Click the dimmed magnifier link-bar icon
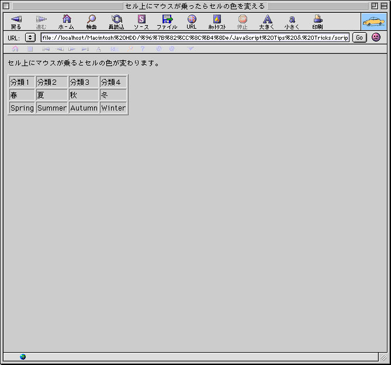Image resolution: width=391 pixels, height=365 pixels. [130, 49]
